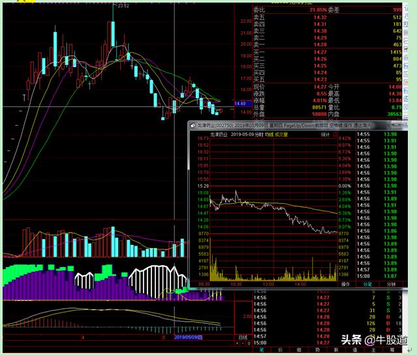Open the 日线 period selector

click(x=243, y=337)
